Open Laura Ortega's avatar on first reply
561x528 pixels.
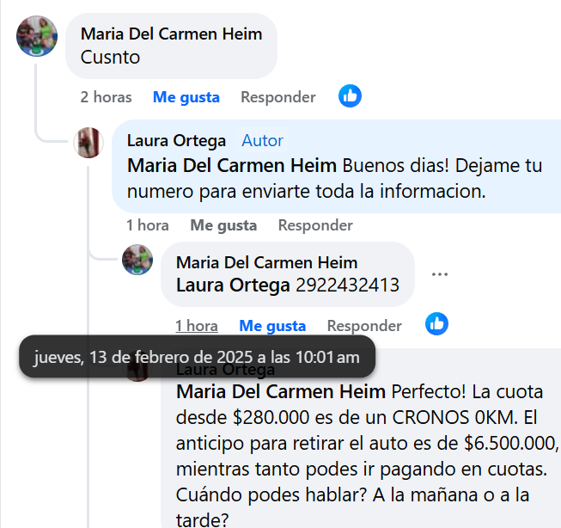click(x=89, y=142)
